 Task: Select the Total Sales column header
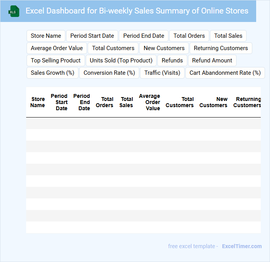pyautogui.click(x=126, y=102)
